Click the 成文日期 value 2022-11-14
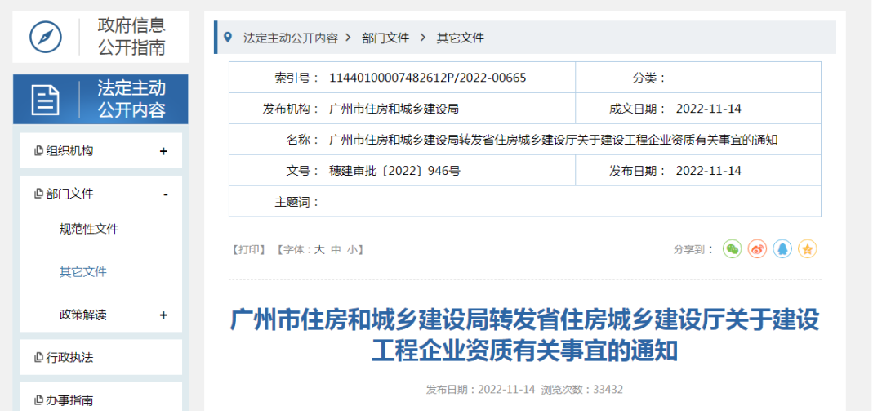This screenshot has width=882, height=411. tap(709, 109)
